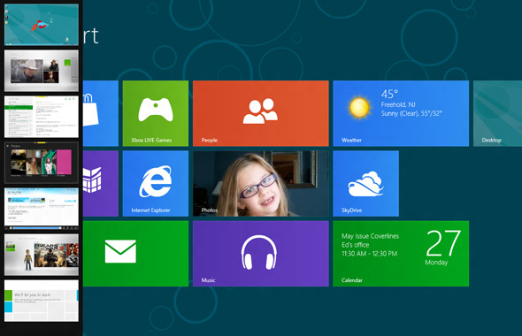The image size is (522, 336).
Task: Click the "Ed's office" location text
Action: 355,245
